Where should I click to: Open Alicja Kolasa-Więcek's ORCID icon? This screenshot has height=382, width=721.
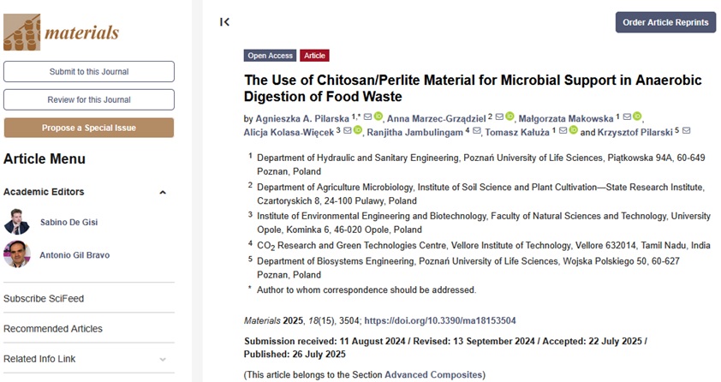[x=358, y=130]
